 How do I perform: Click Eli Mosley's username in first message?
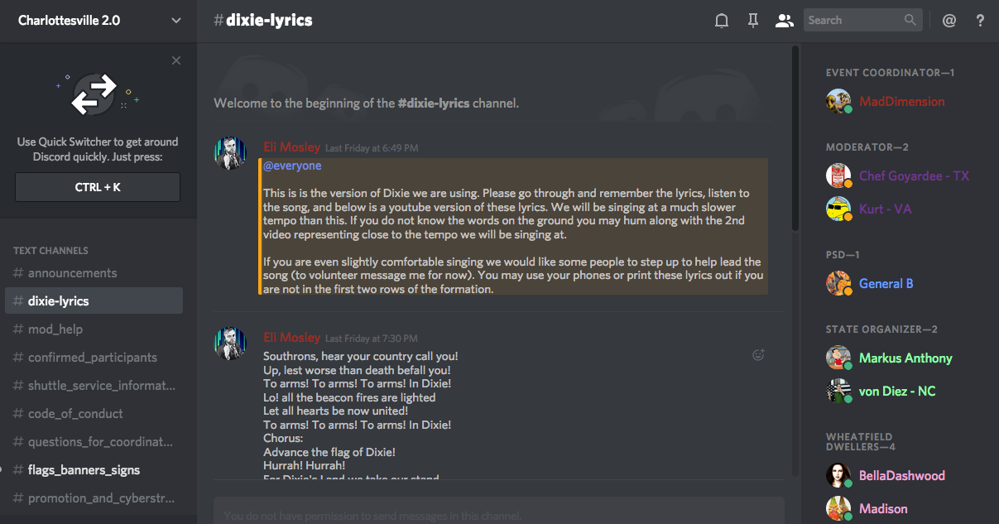click(291, 147)
